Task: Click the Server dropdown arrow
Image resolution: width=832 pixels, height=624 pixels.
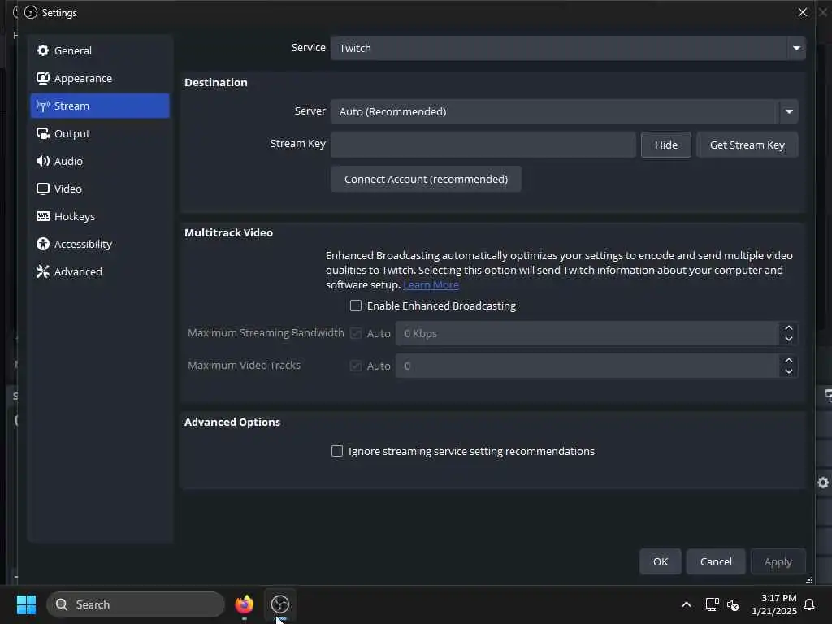Action: (789, 111)
